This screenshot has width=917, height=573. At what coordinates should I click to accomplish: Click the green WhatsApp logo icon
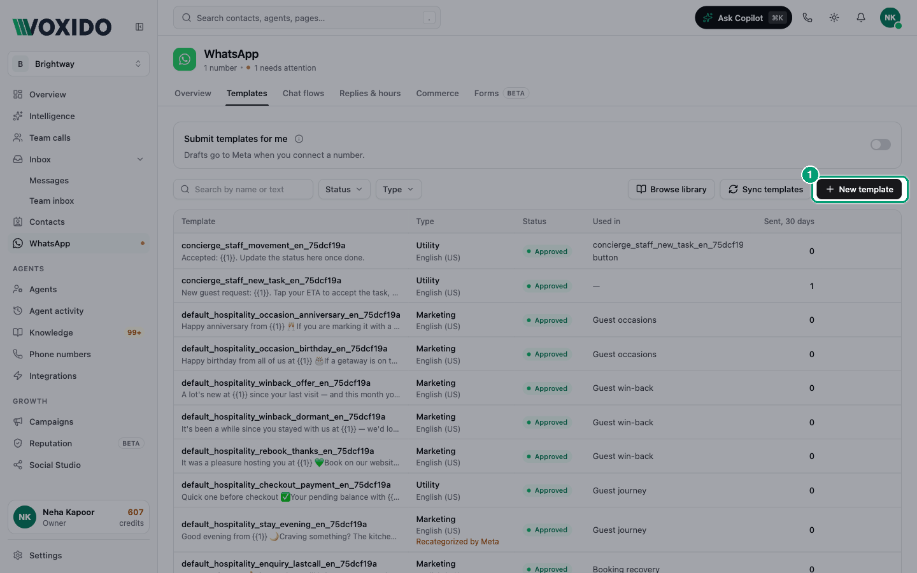click(185, 59)
